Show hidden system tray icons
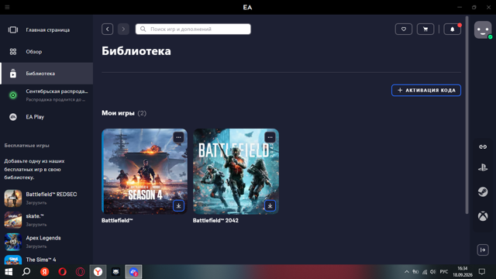496x279 pixels. [x=407, y=272]
